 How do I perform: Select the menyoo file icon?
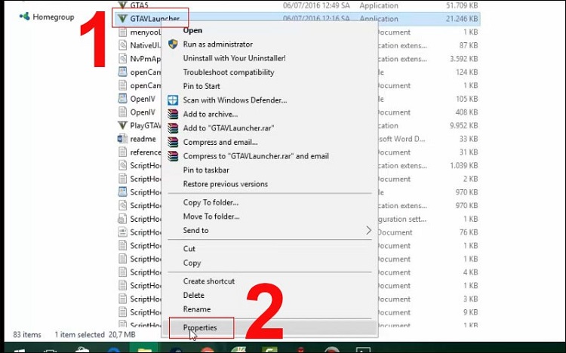pyautogui.click(x=123, y=32)
